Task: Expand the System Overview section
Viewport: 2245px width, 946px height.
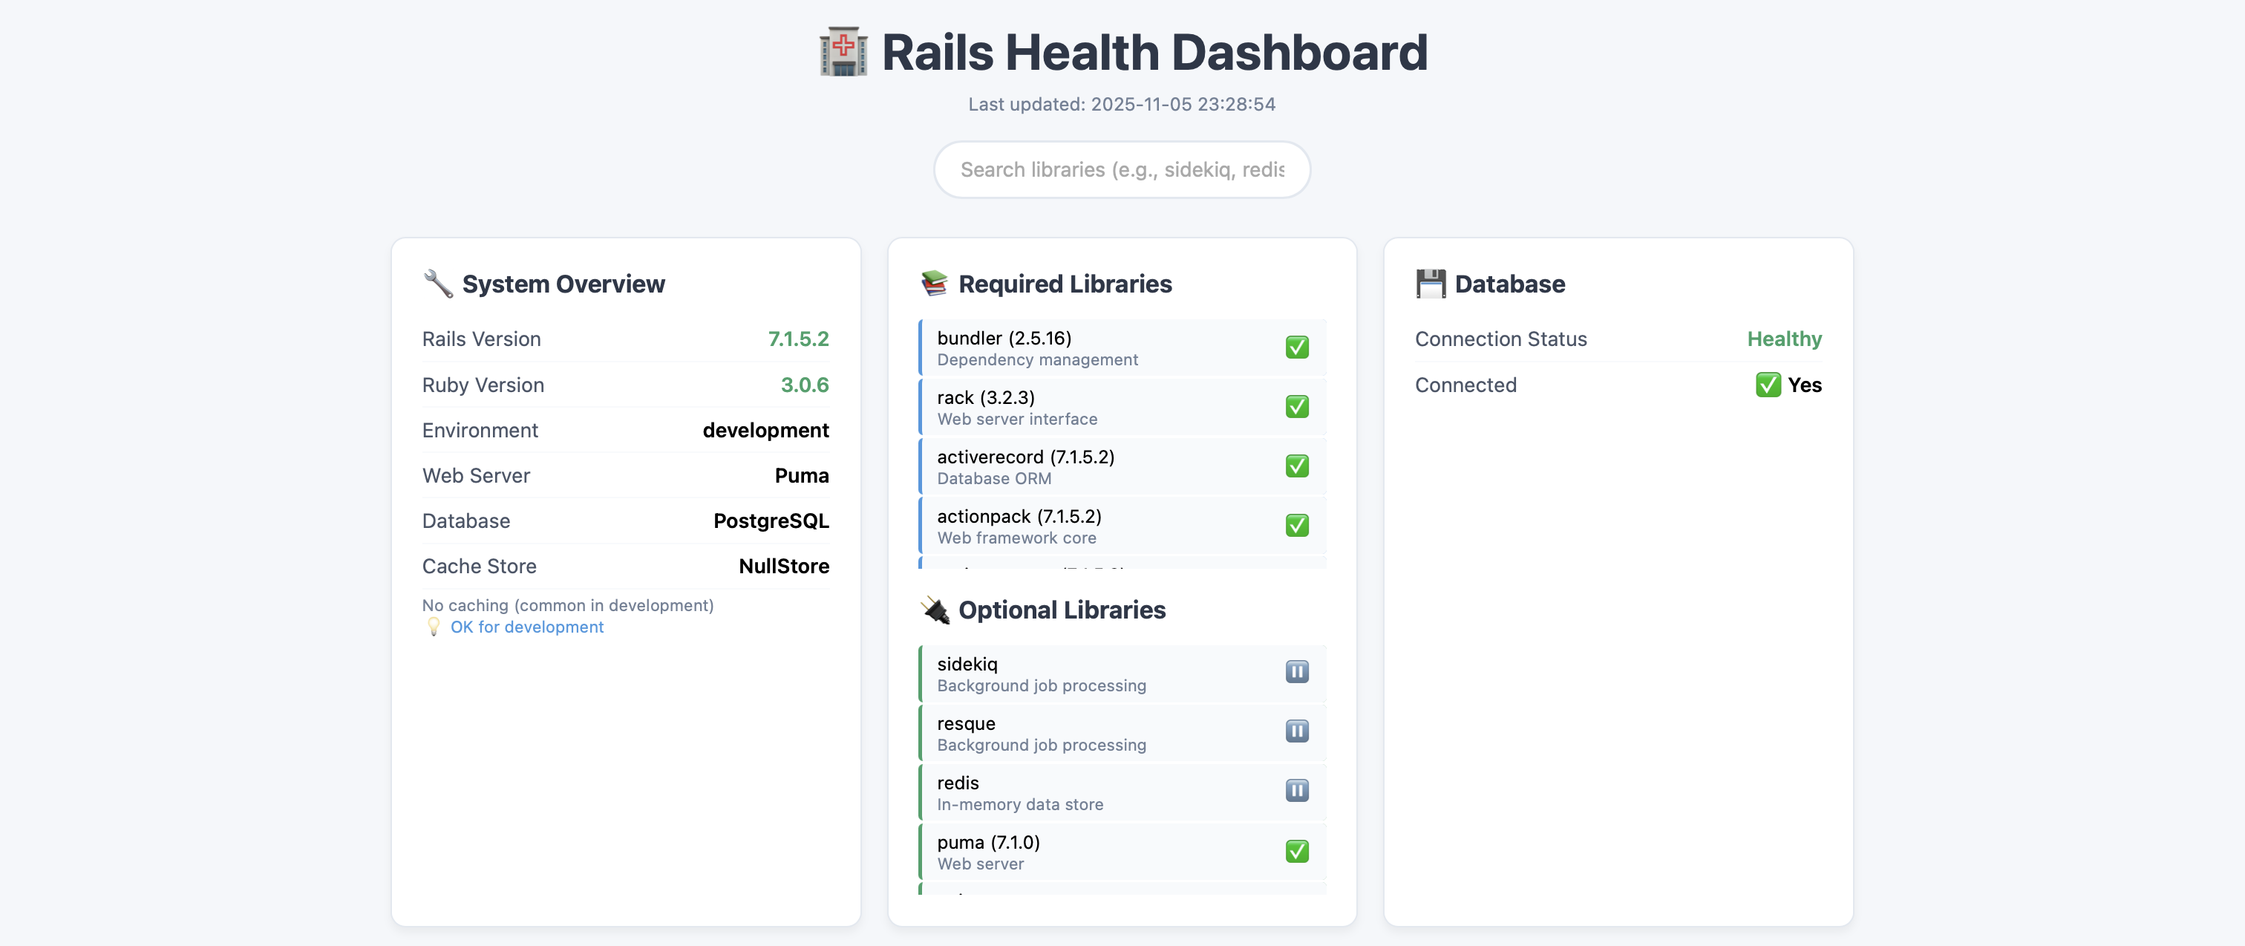Action: (x=563, y=282)
